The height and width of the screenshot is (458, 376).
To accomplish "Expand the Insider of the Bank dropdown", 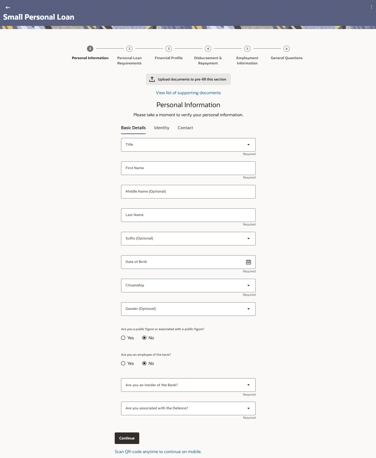I will coord(188,385).
